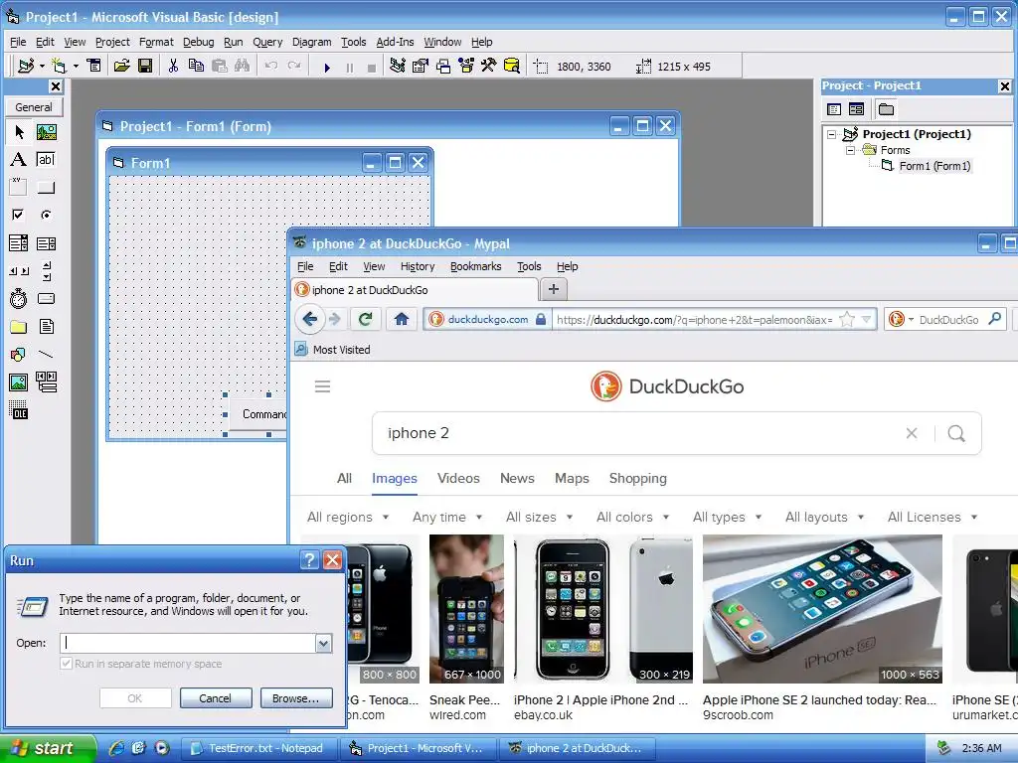Select the DirListBox folder tool
Screen dimensions: 1018x763
coord(19,326)
